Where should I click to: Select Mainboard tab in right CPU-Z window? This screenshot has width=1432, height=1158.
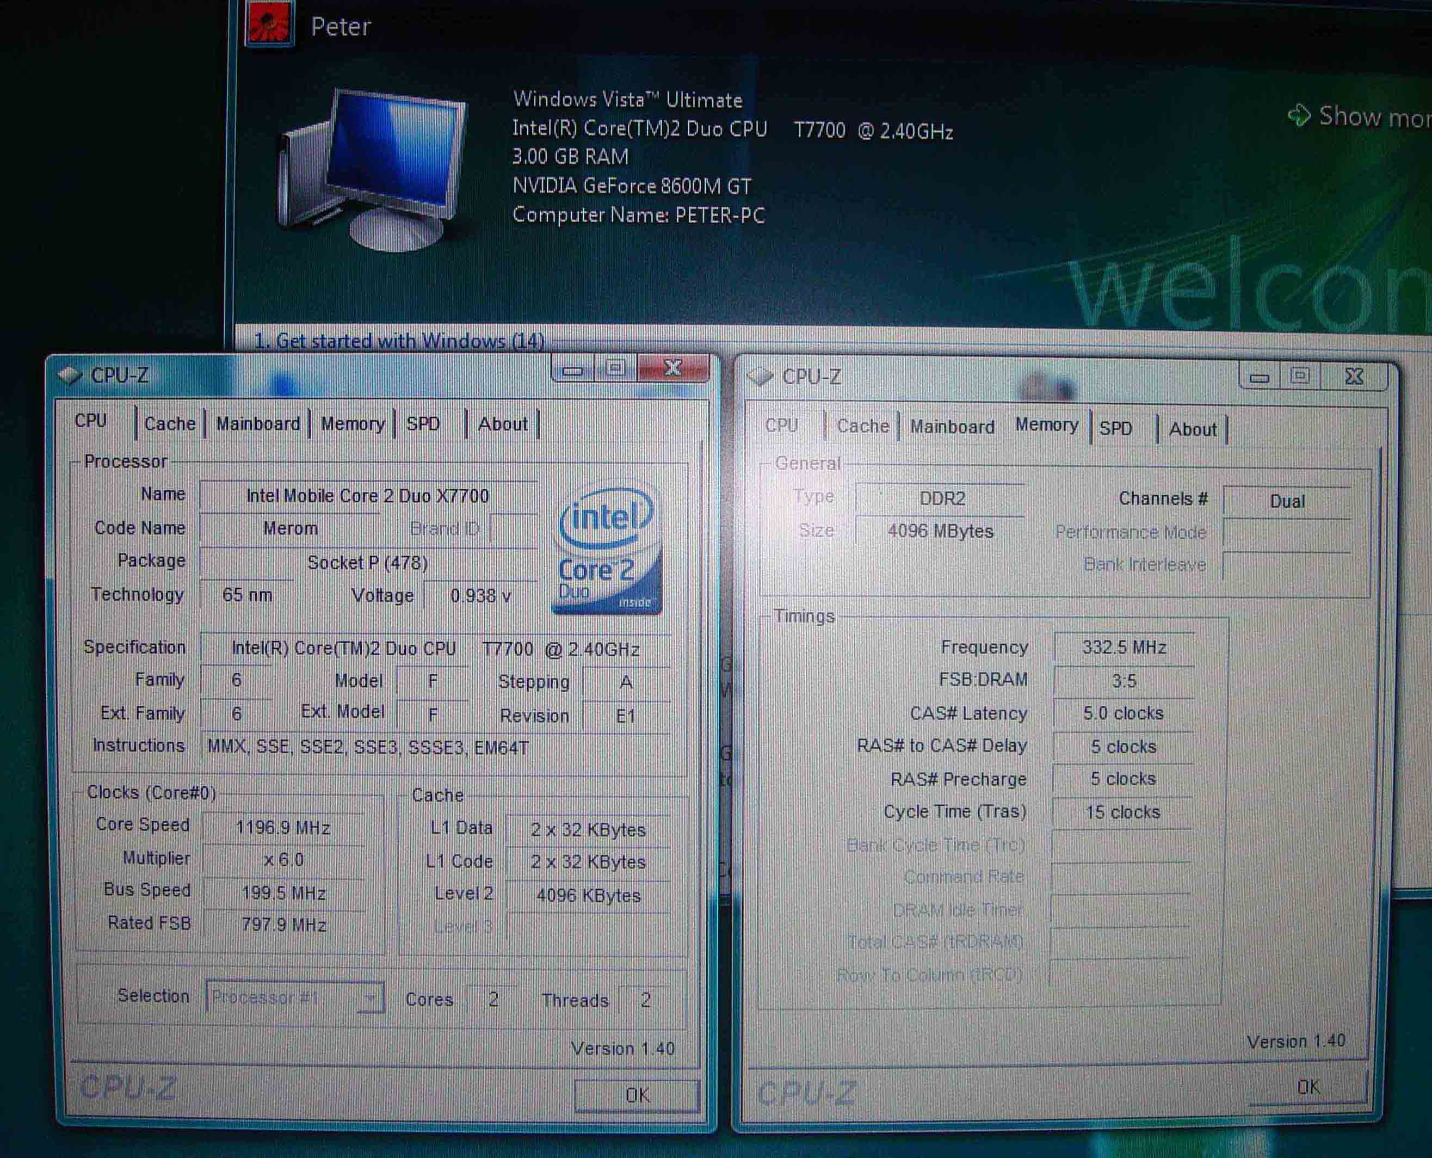(953, 427)
